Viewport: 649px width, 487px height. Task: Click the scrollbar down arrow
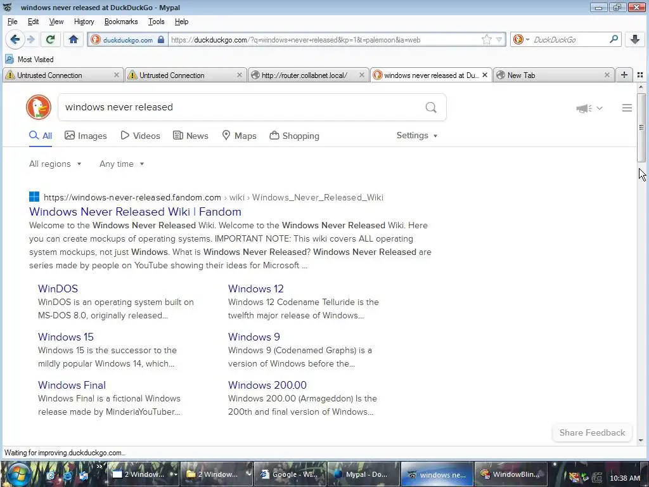point(641,441)
